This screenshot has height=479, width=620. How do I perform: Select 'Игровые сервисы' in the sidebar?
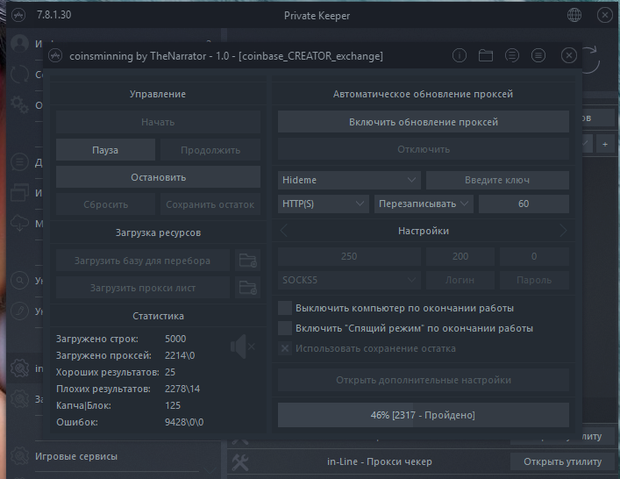76,456
